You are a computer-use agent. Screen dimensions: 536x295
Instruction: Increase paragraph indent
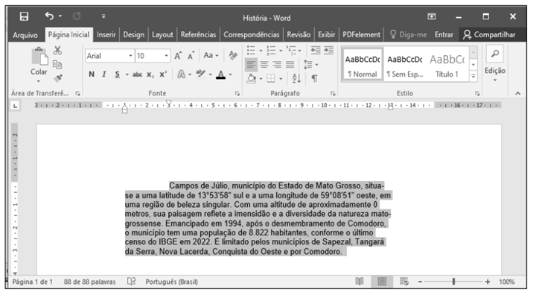(x=329, y=51)
